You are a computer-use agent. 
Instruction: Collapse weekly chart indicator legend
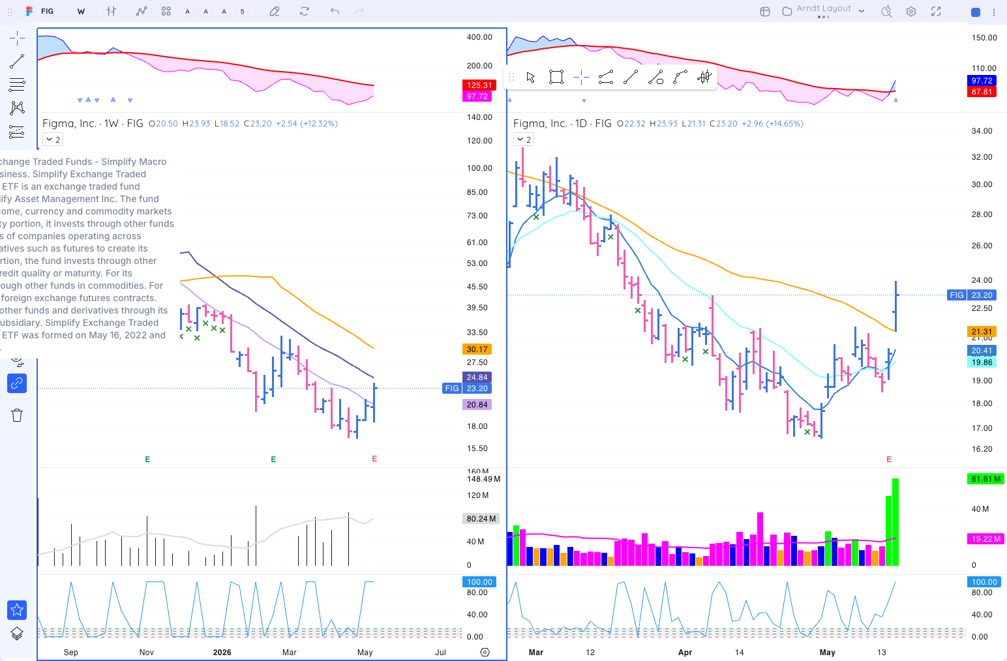click(53, 140)
